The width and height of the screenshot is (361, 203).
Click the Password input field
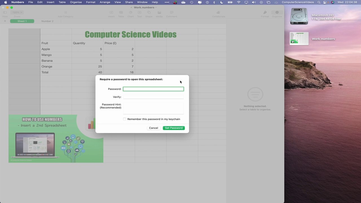[153, 89]
